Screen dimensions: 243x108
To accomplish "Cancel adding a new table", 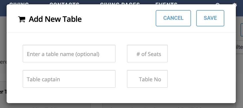I will coord(173,18).
